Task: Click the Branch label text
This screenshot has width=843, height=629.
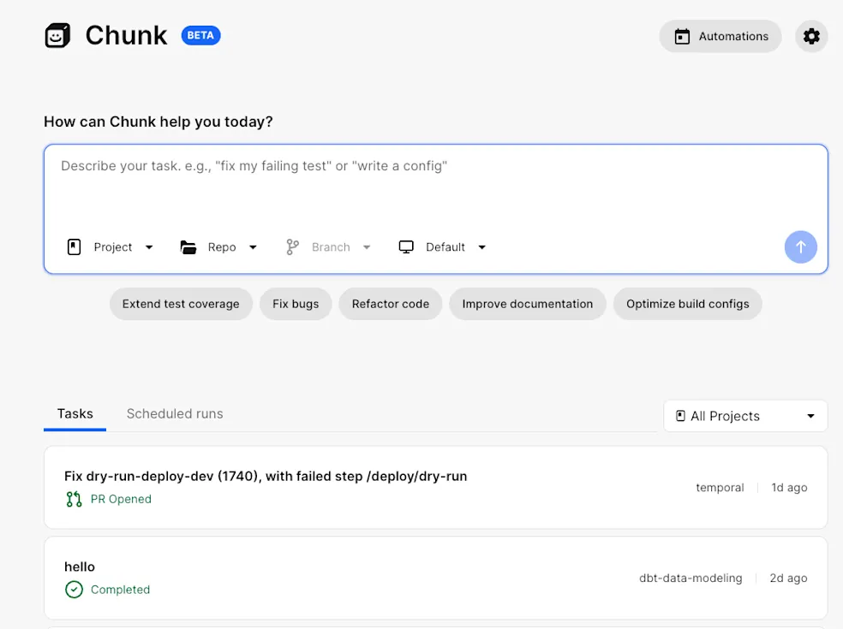Action: click(x=332, y=247)
